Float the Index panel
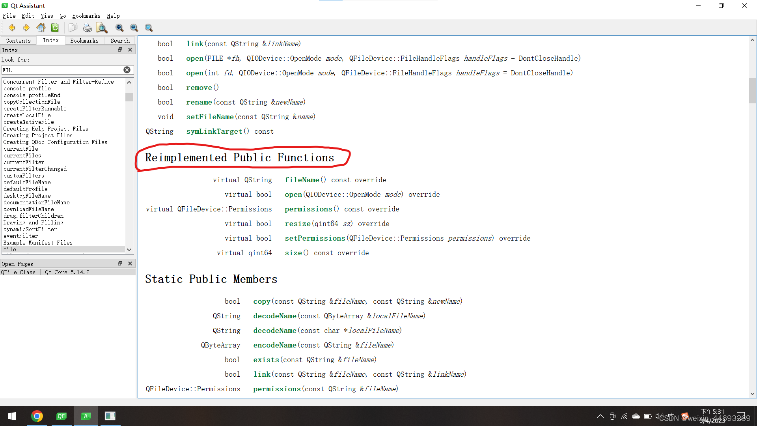Image resolution: width=757 pixels, height=426 pixels. [120, 50]
